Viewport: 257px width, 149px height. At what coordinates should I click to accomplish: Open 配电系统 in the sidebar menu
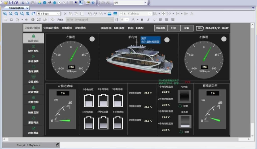click(x=33, y=49)
